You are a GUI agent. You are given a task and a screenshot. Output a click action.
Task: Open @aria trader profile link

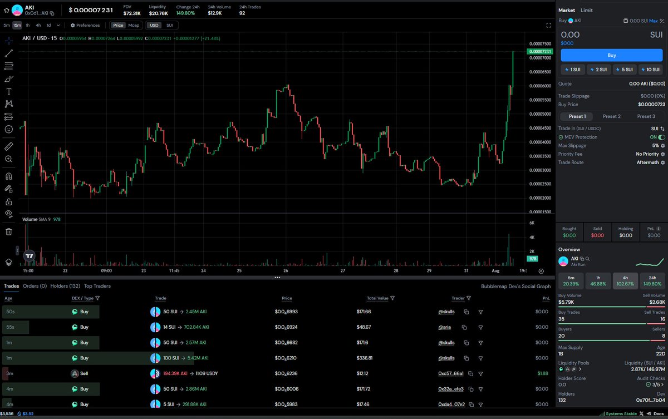tap(445, 327)
